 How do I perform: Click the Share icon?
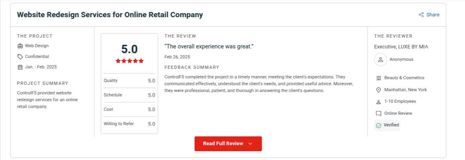421,15
